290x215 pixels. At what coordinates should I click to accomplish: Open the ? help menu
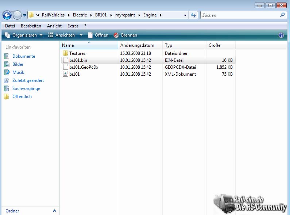[85, 26]
